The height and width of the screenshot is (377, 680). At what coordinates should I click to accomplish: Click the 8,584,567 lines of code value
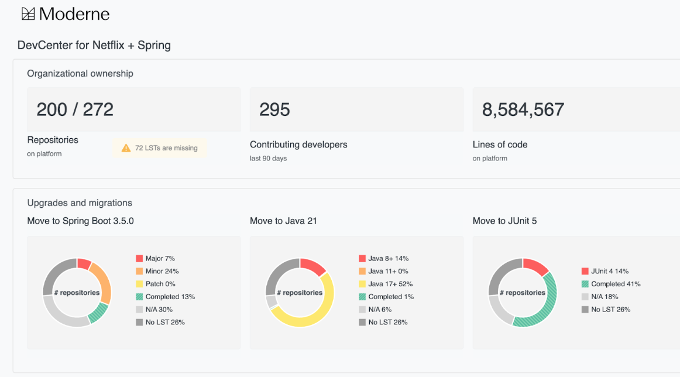(x=523, y=109)
